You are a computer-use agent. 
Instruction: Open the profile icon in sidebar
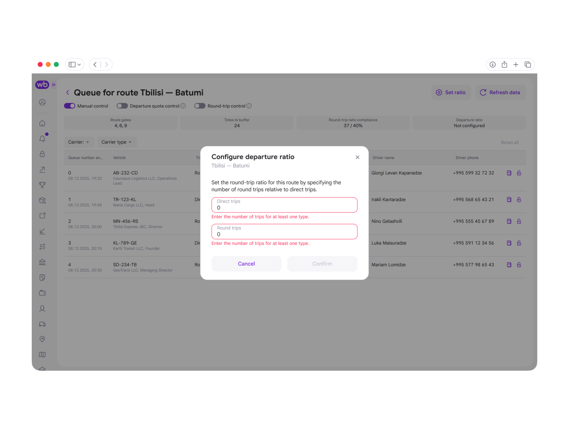(42, 102)
